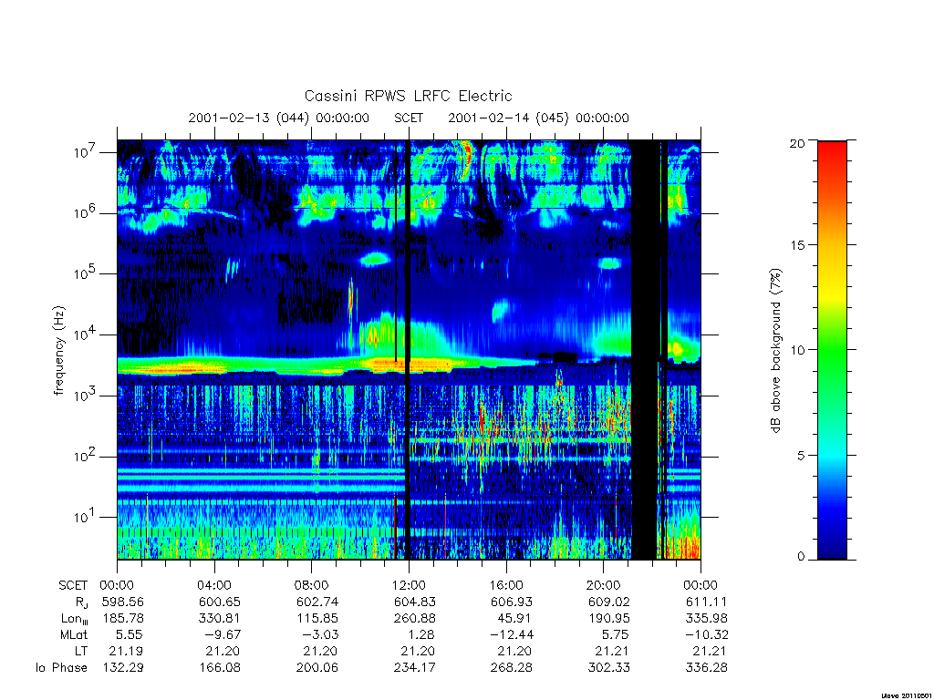Click the LT value '21.19'
The width and height of the screenshot is (934, 700).
point(126,652)
